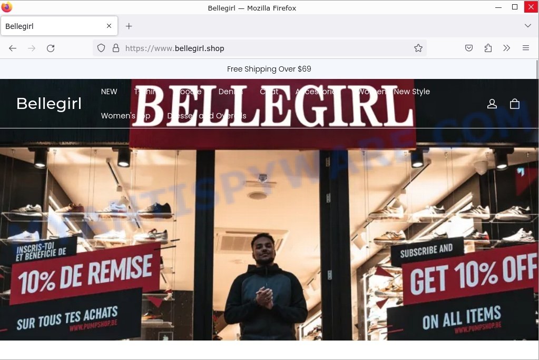The height and width of the screenshot is (360, 539).
Task: Bookmark this page with the star icon
Action: (x=418, y=48)
